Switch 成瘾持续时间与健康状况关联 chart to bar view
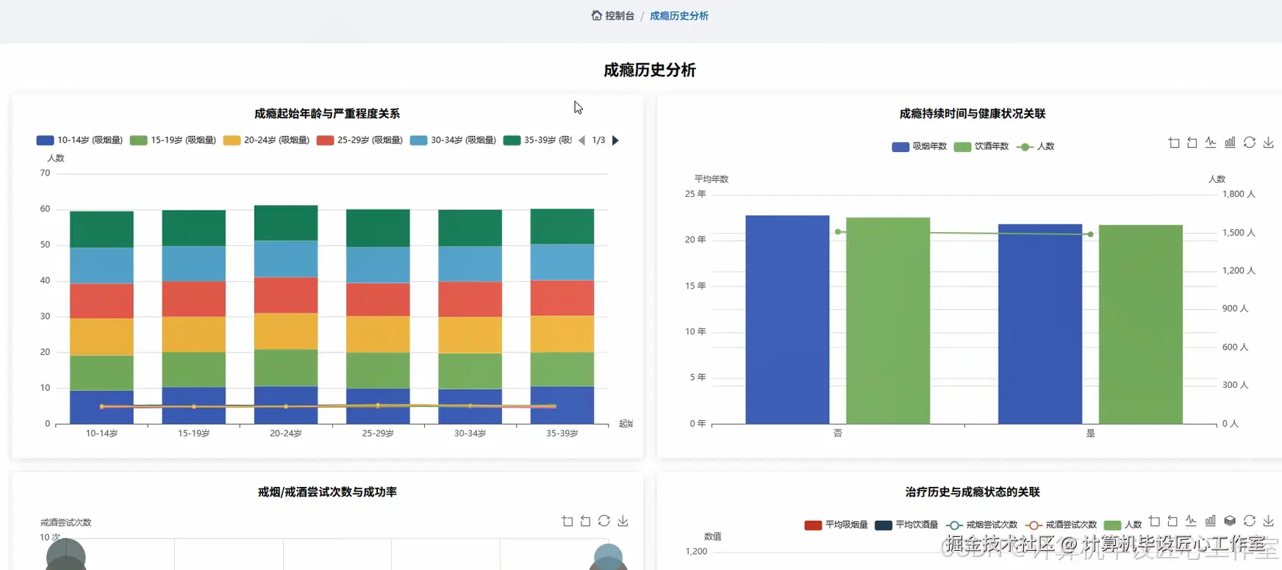The height and width of the screenshot is (570, 1282). (x=1230, y=142)
